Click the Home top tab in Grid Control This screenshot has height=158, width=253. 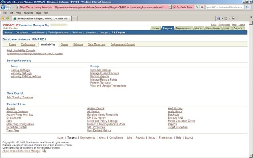(x=156, y=28)
